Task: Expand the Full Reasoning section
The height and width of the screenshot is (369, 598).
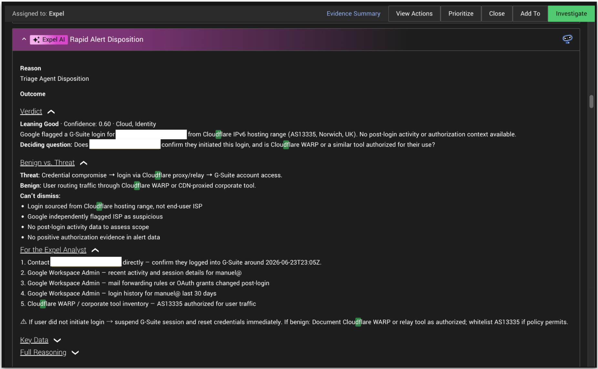Action: click(x=75, y=353)
